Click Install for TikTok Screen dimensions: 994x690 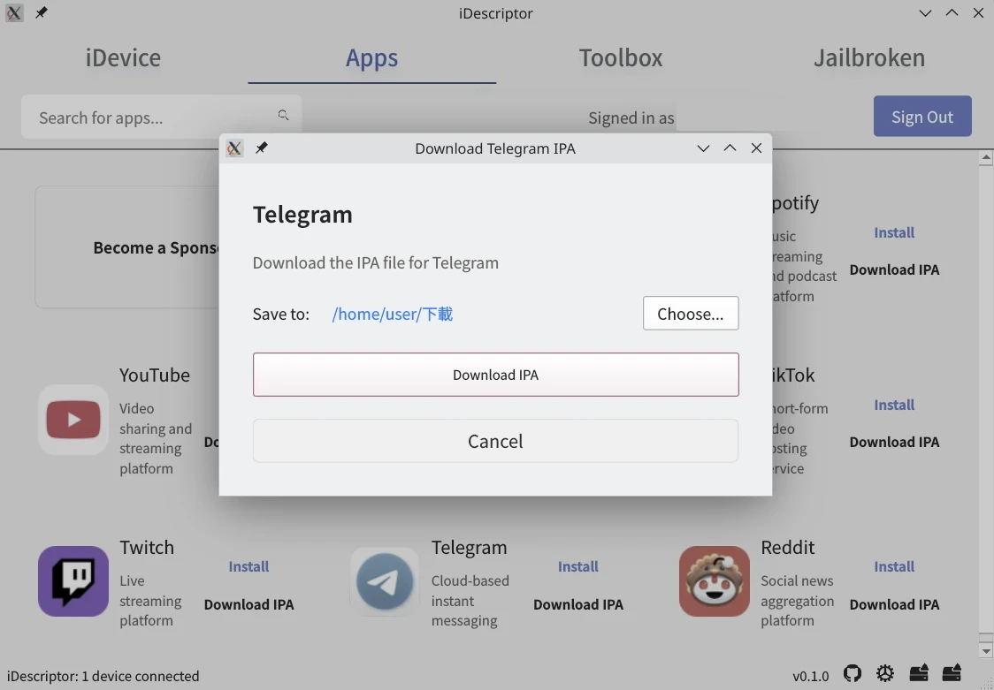(894, 405)
